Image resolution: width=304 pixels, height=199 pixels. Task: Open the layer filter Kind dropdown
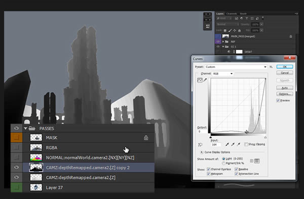[224, 18]
